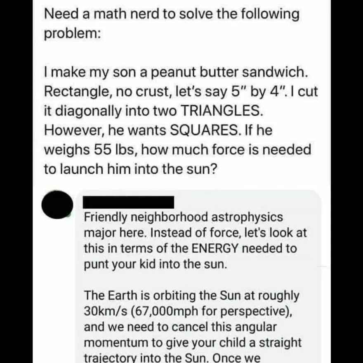Click the word TRIANGLES in the post
Viewport: 363px width, 363px height.
click(x=222, y=111)
